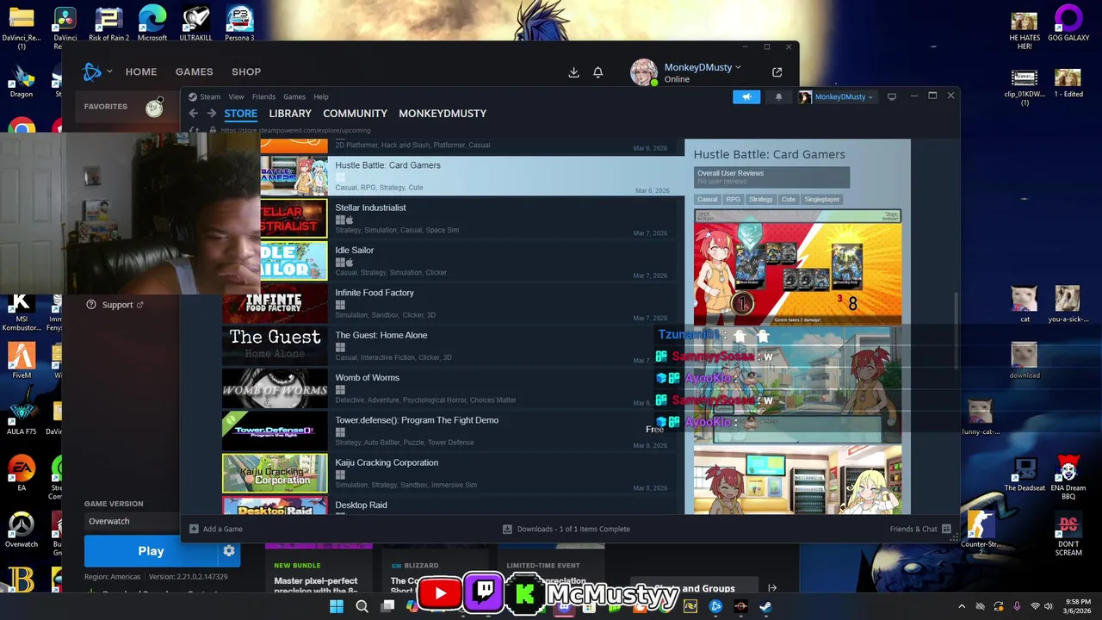Open The Deadseat desktop icon

1025,474
